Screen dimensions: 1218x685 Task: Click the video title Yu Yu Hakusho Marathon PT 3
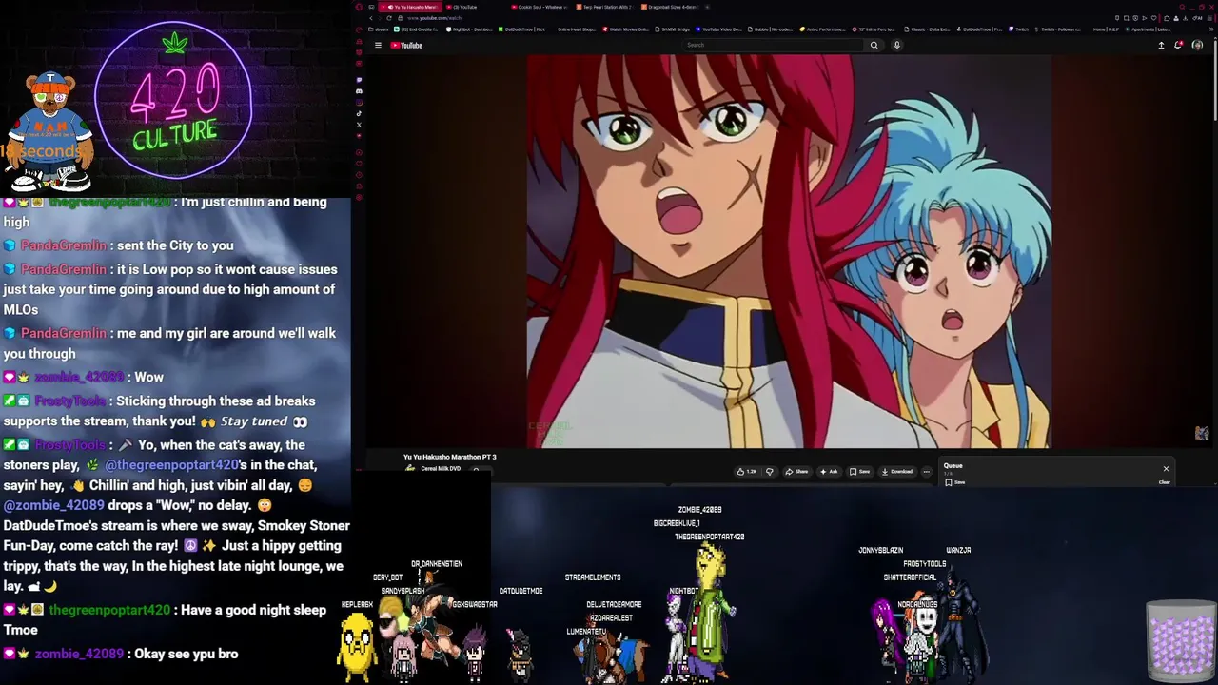point(449,457)
